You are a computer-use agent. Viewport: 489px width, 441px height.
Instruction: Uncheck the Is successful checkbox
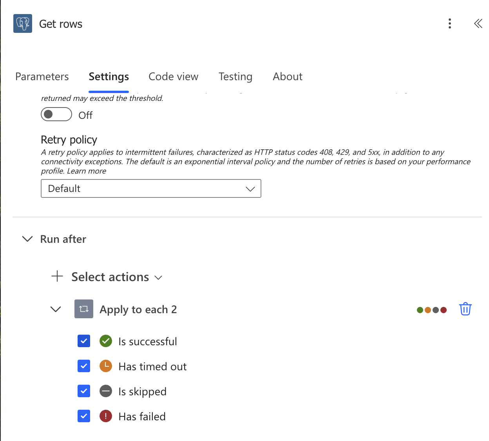pos(84,341)
